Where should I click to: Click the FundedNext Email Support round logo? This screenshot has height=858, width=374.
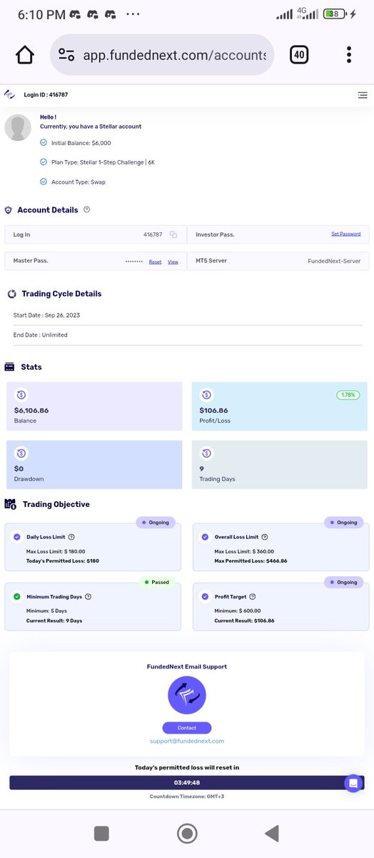[187, 696]
